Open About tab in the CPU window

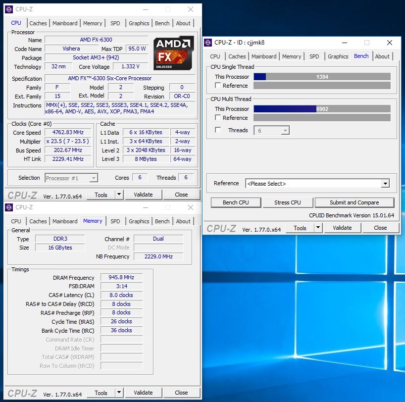coord(183,23)
